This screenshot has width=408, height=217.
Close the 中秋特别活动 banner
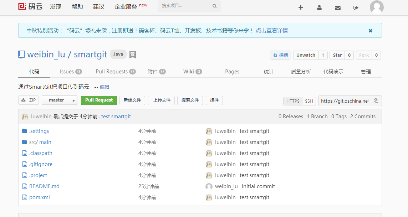tap(371, 31)
